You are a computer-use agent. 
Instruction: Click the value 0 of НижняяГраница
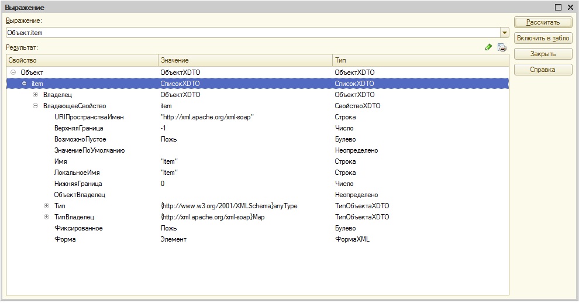pos(163,184)
